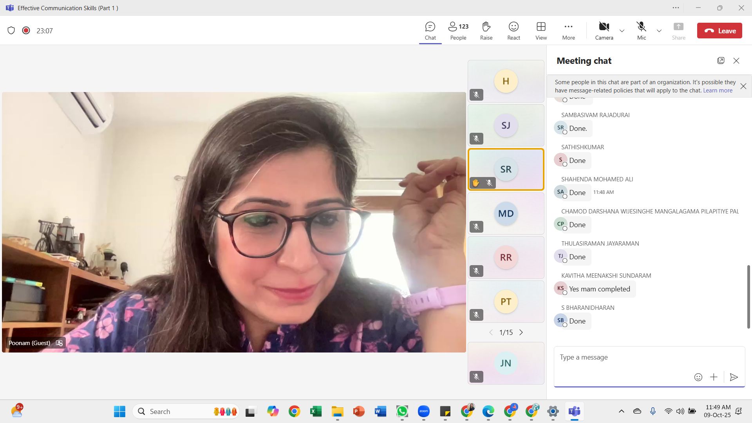Open emoji picker in message box
Image resolution: width=752 pixels, height=423 pixels.
[x=698, y=377]
